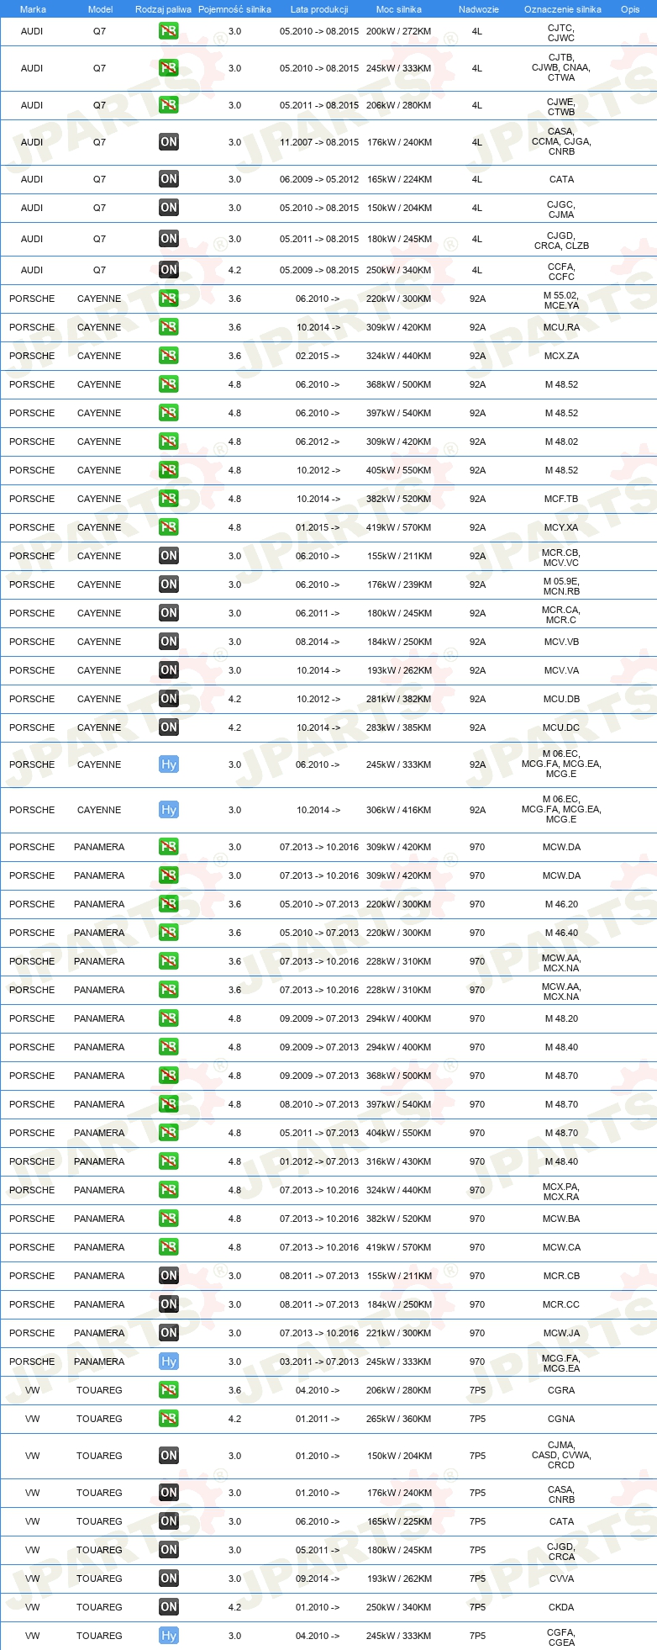Click diesel ON icon in Audi Q7 4.2 CCFA row
Viewport: 657px width, 1650px height.
pyautogui.click(x=169, y=270)
